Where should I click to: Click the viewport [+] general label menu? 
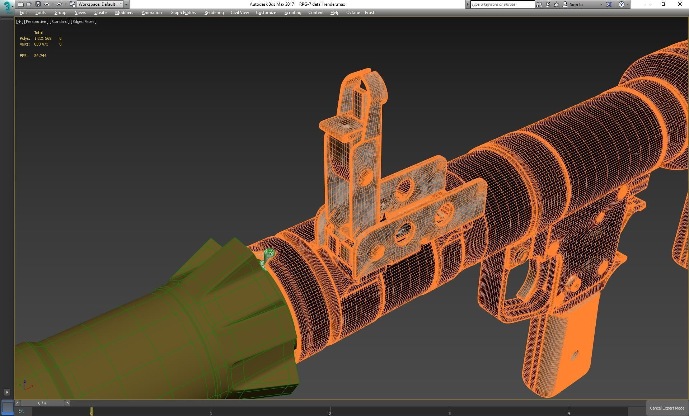point(19,22)
